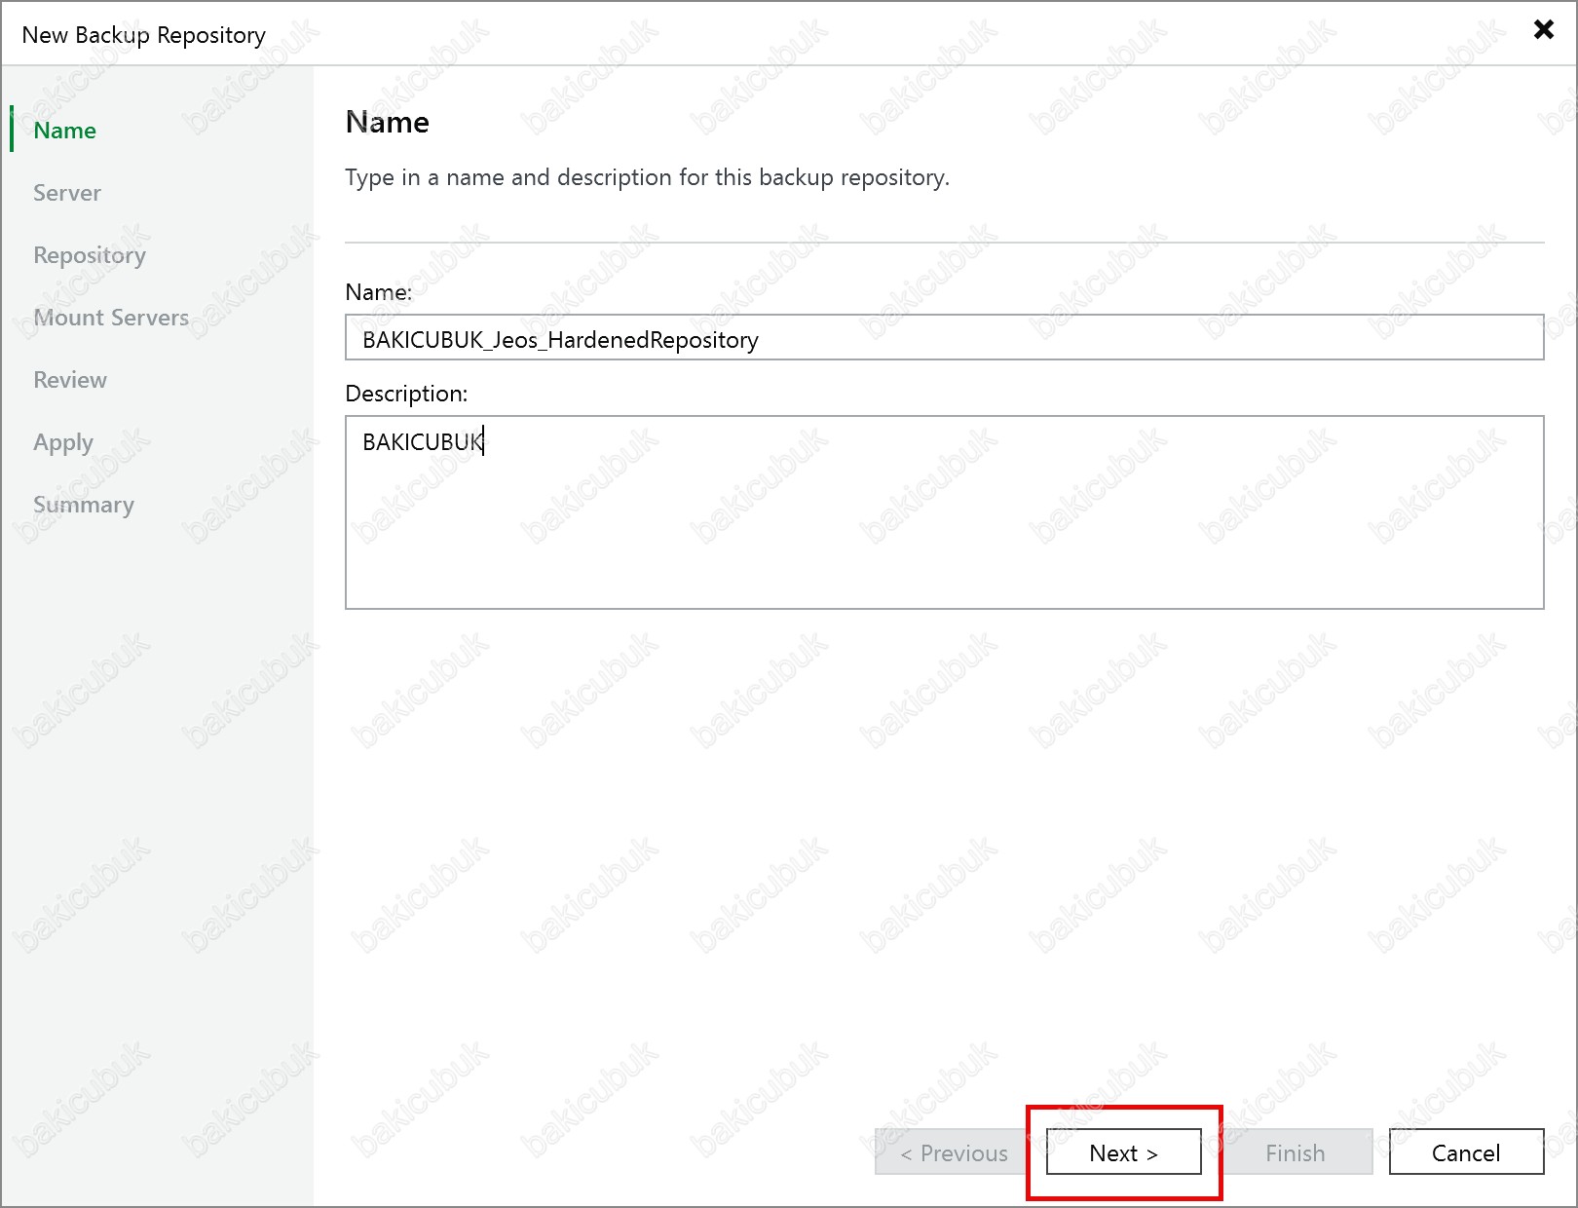Click the 'New Backup Repository' window title
This screenshot has width=1578, height=1208.
144,35
